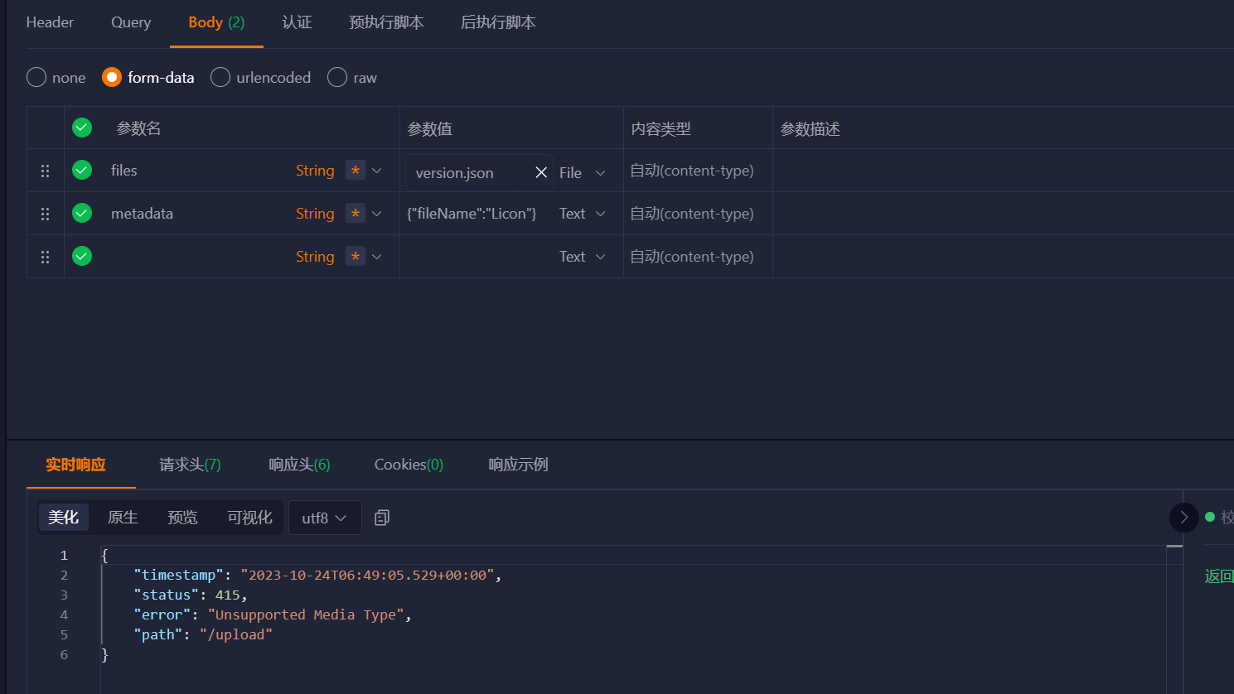The image size is (1234, 694).
Task: Uncheck the metadata parameter row
Action: [x=82, y=213]
